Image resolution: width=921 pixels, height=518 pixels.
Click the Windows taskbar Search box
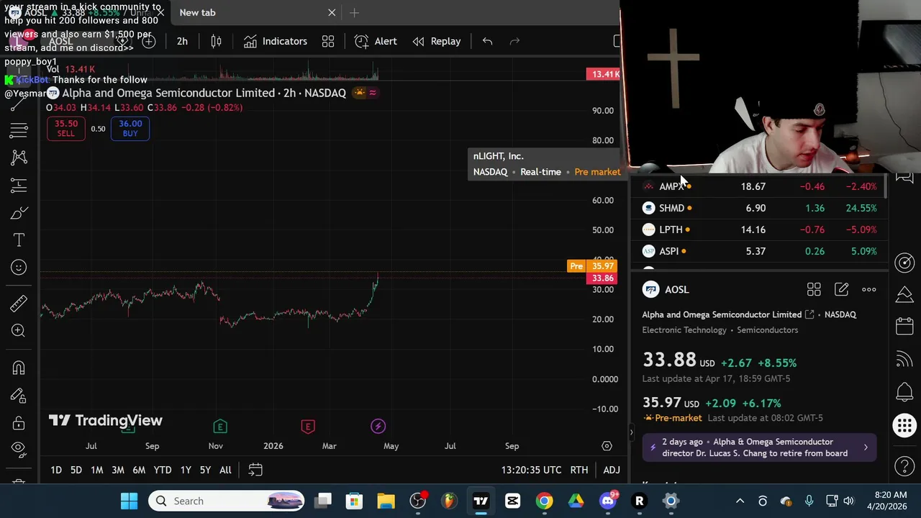pos(227,501)
